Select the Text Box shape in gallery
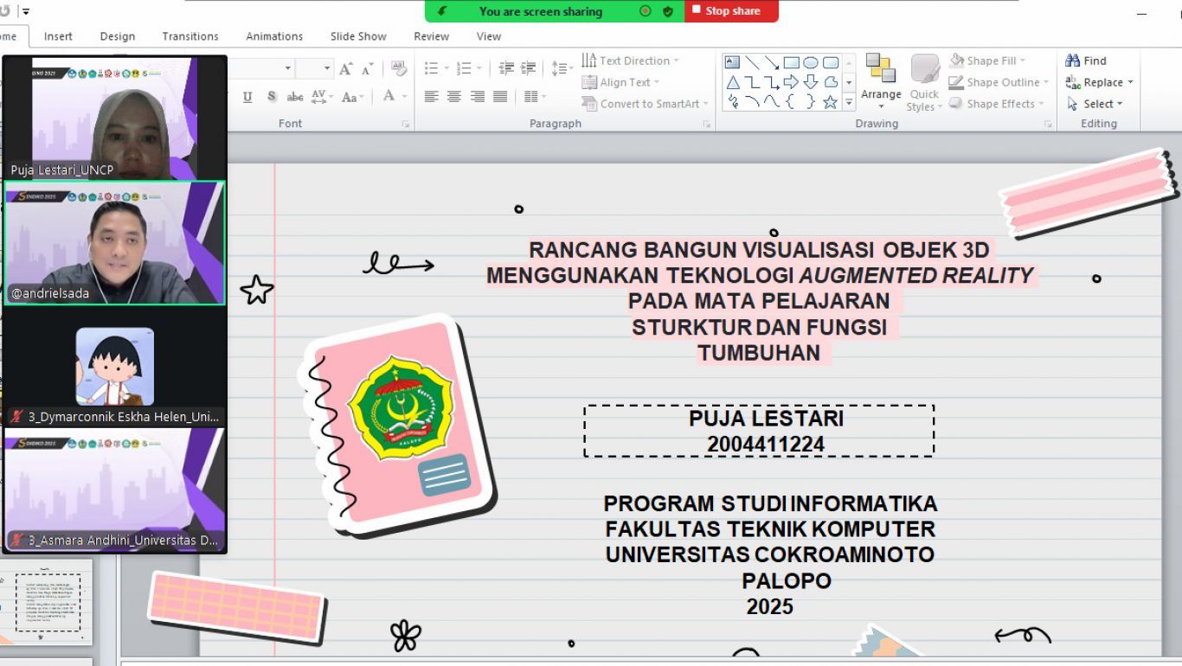The width and height of the screenshot is (1182, 666). (x=732, y=62)
